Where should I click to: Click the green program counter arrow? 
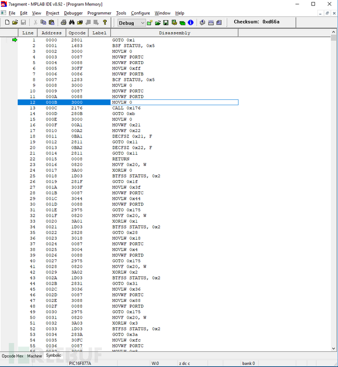(x=15, y=40)
